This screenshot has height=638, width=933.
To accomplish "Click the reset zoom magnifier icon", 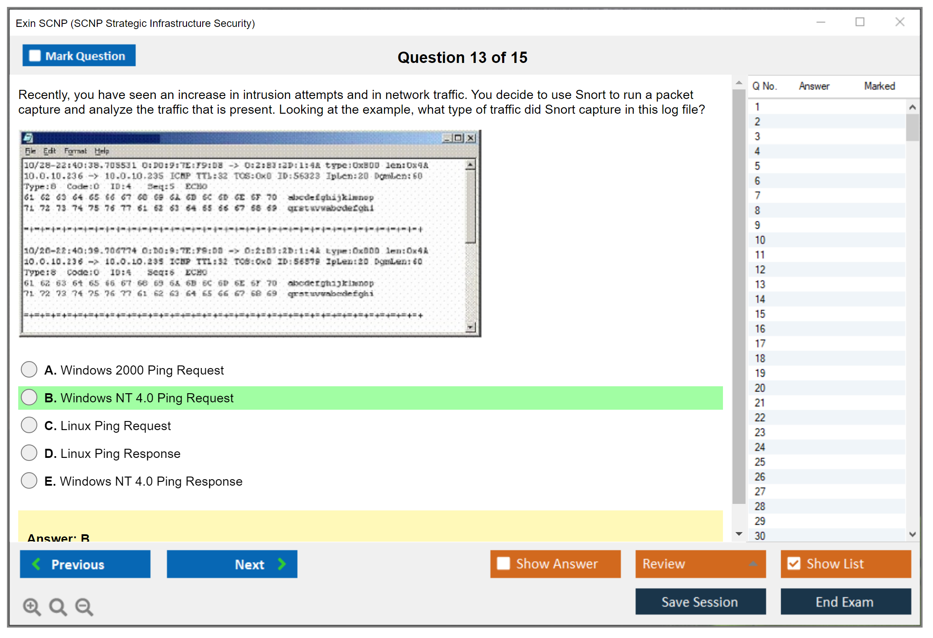I will [x=58, y=606].
